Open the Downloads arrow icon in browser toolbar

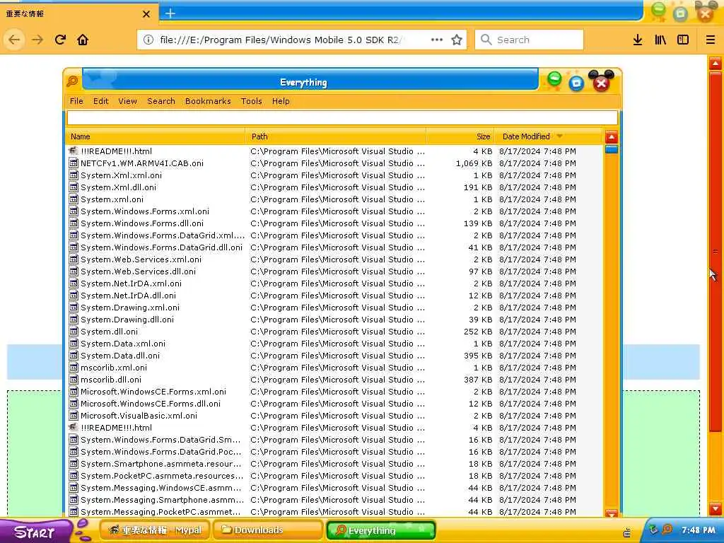pos(638,40)
